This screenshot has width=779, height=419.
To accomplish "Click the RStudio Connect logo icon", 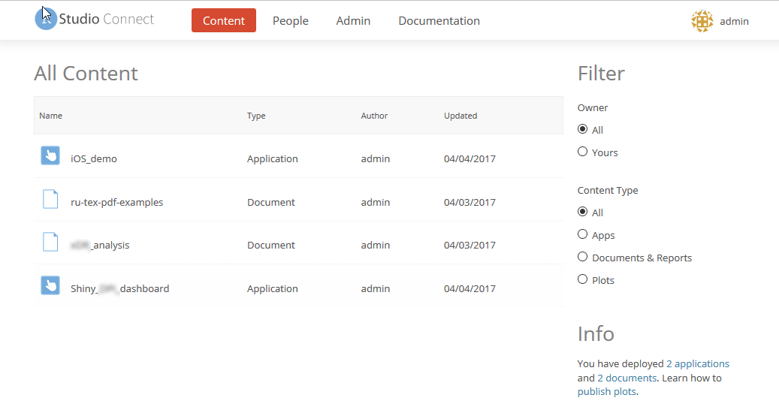I will tap(46, 19).
